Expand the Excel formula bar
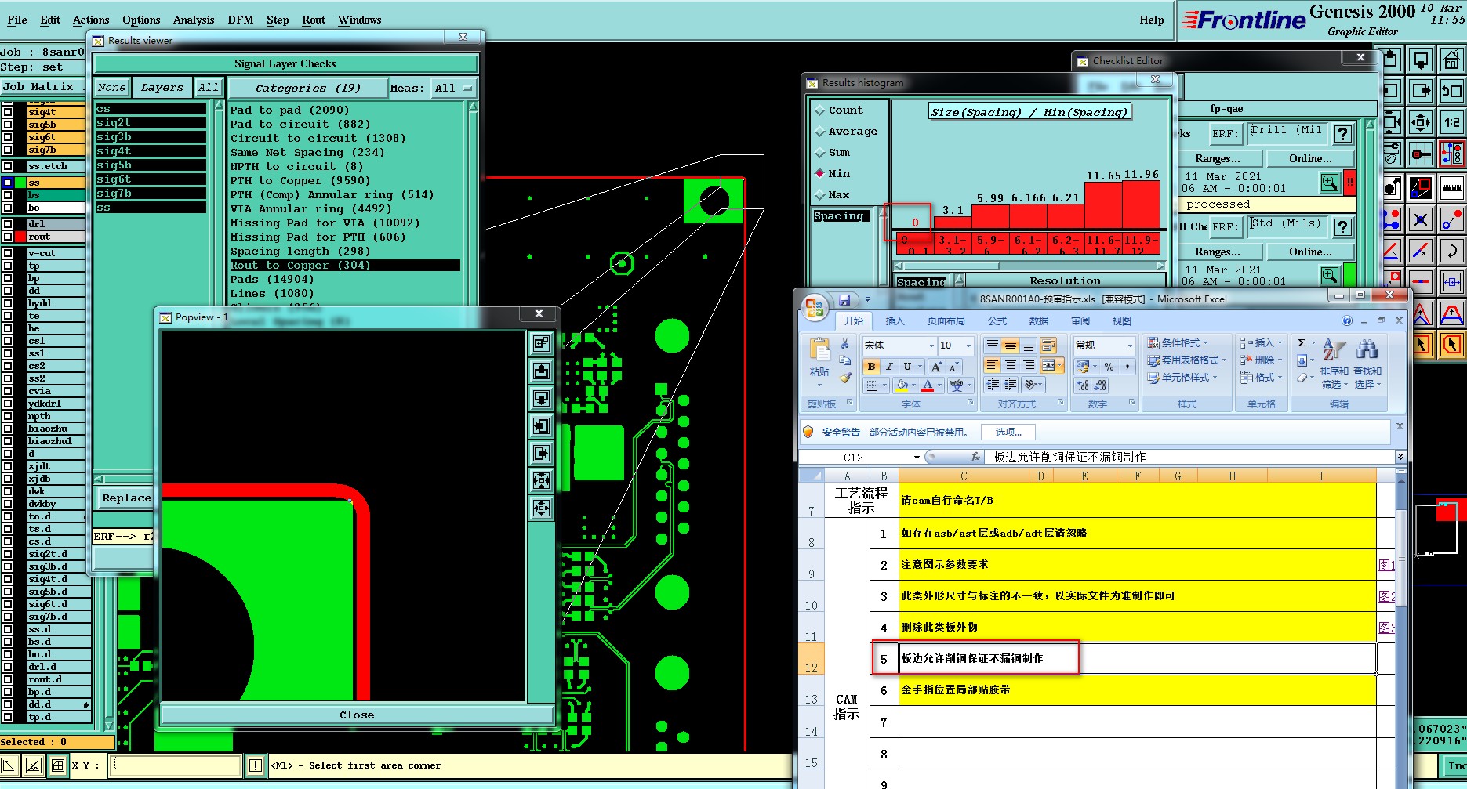1467x789 pixels. click(1400, 457)
